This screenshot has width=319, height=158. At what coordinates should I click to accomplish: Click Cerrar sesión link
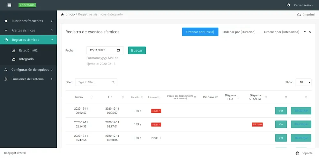pos(303,5)
